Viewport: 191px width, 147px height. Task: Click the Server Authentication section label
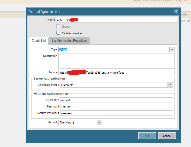(x=49, y=79)
